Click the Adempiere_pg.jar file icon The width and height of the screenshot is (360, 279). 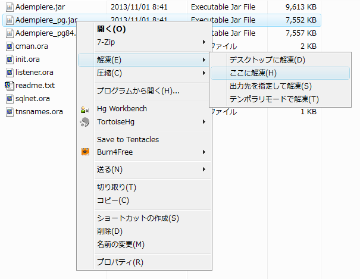pos(10,20)
